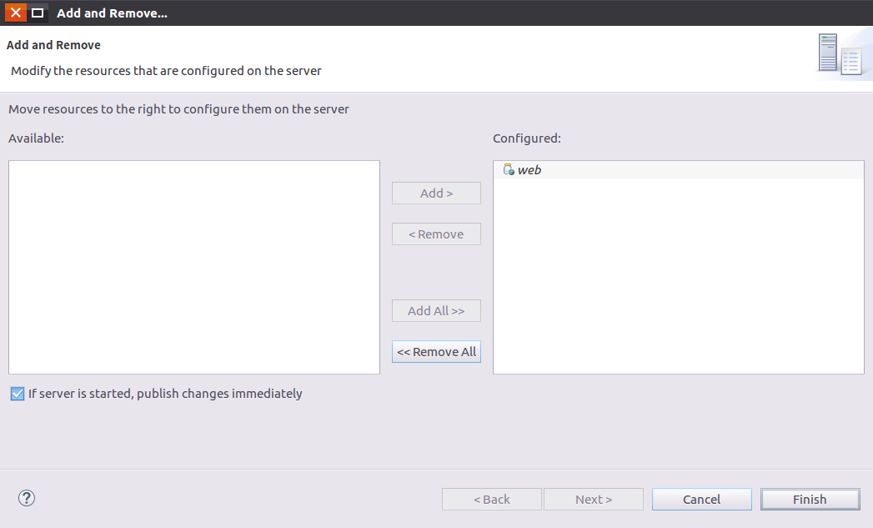The height and width of the screenshot is (528, 873).
Task: Click the Next > button
Action: point(594,500)
